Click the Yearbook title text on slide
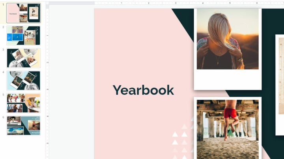Viewport: 284px width, 159px height. point(143,90)
